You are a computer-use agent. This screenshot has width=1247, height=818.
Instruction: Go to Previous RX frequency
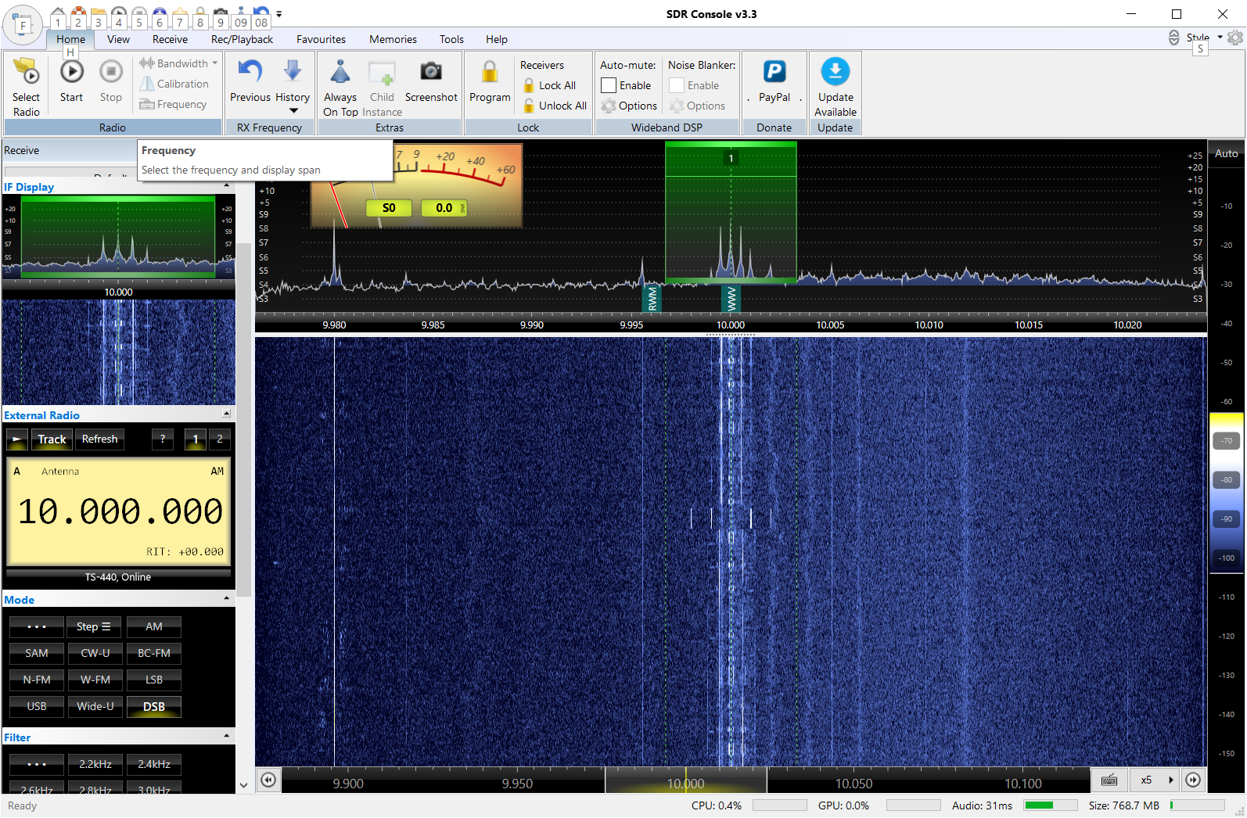click(x=250, y=73)
